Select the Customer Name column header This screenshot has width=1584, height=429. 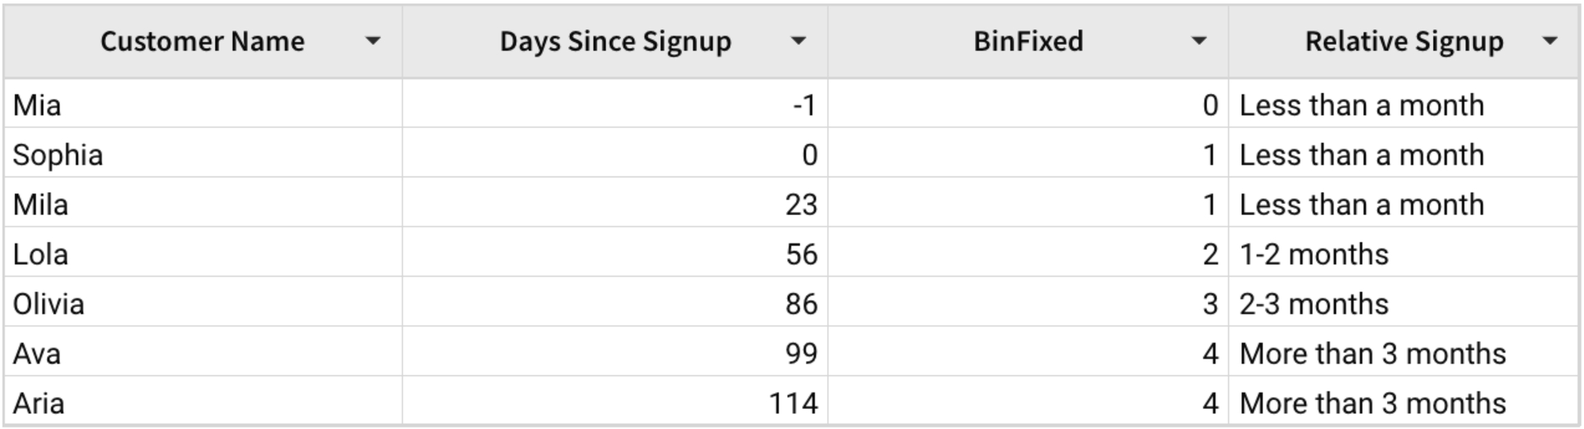(x=202, y=41)
